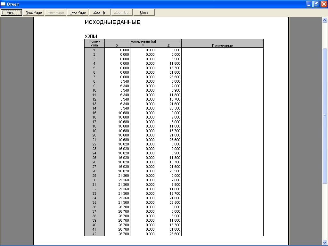
Task: Click node number 1 cell
Action: pyautogui.click(x=94, y=50)
